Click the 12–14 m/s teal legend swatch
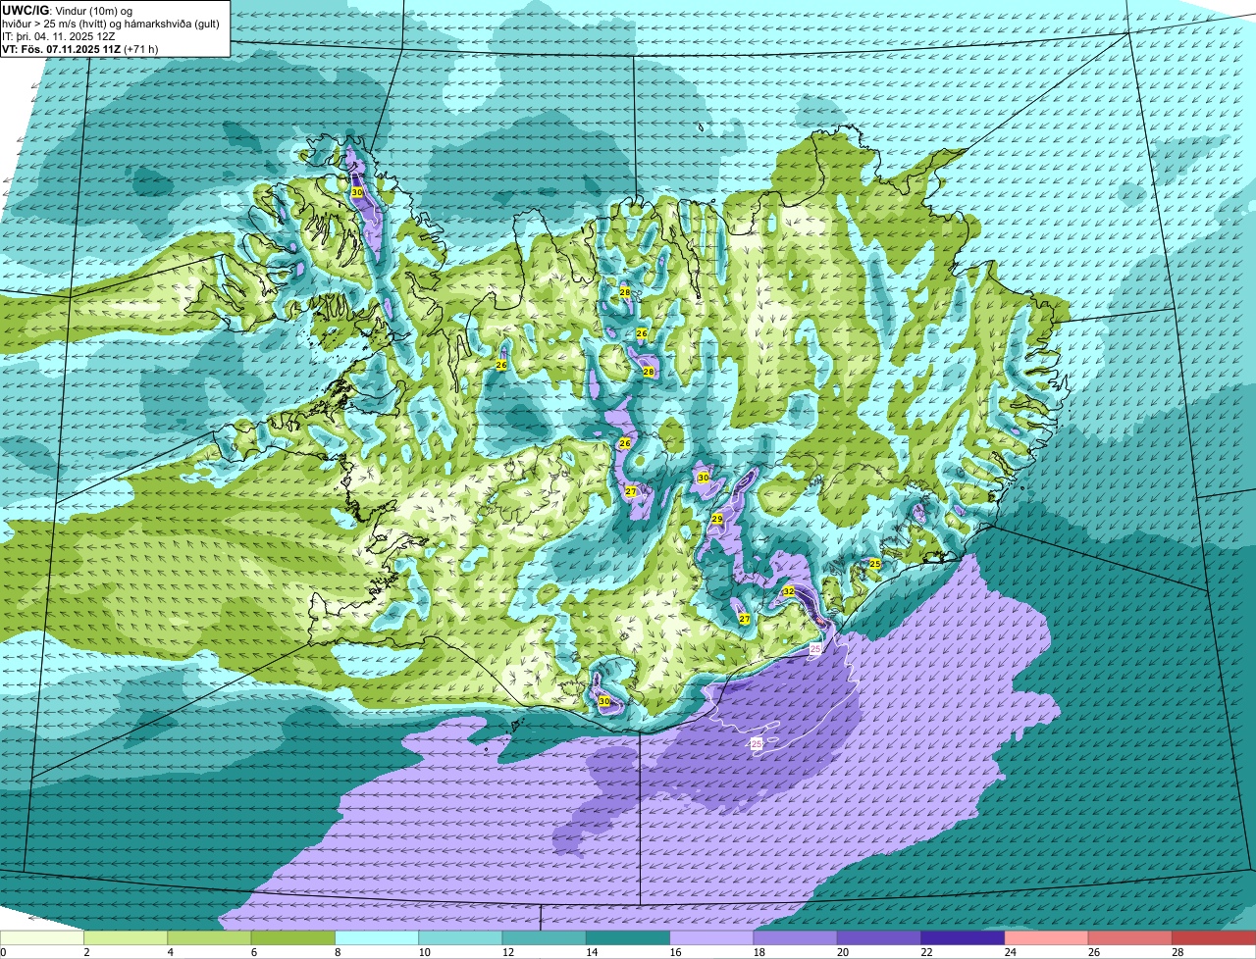 tap(544, 937)
